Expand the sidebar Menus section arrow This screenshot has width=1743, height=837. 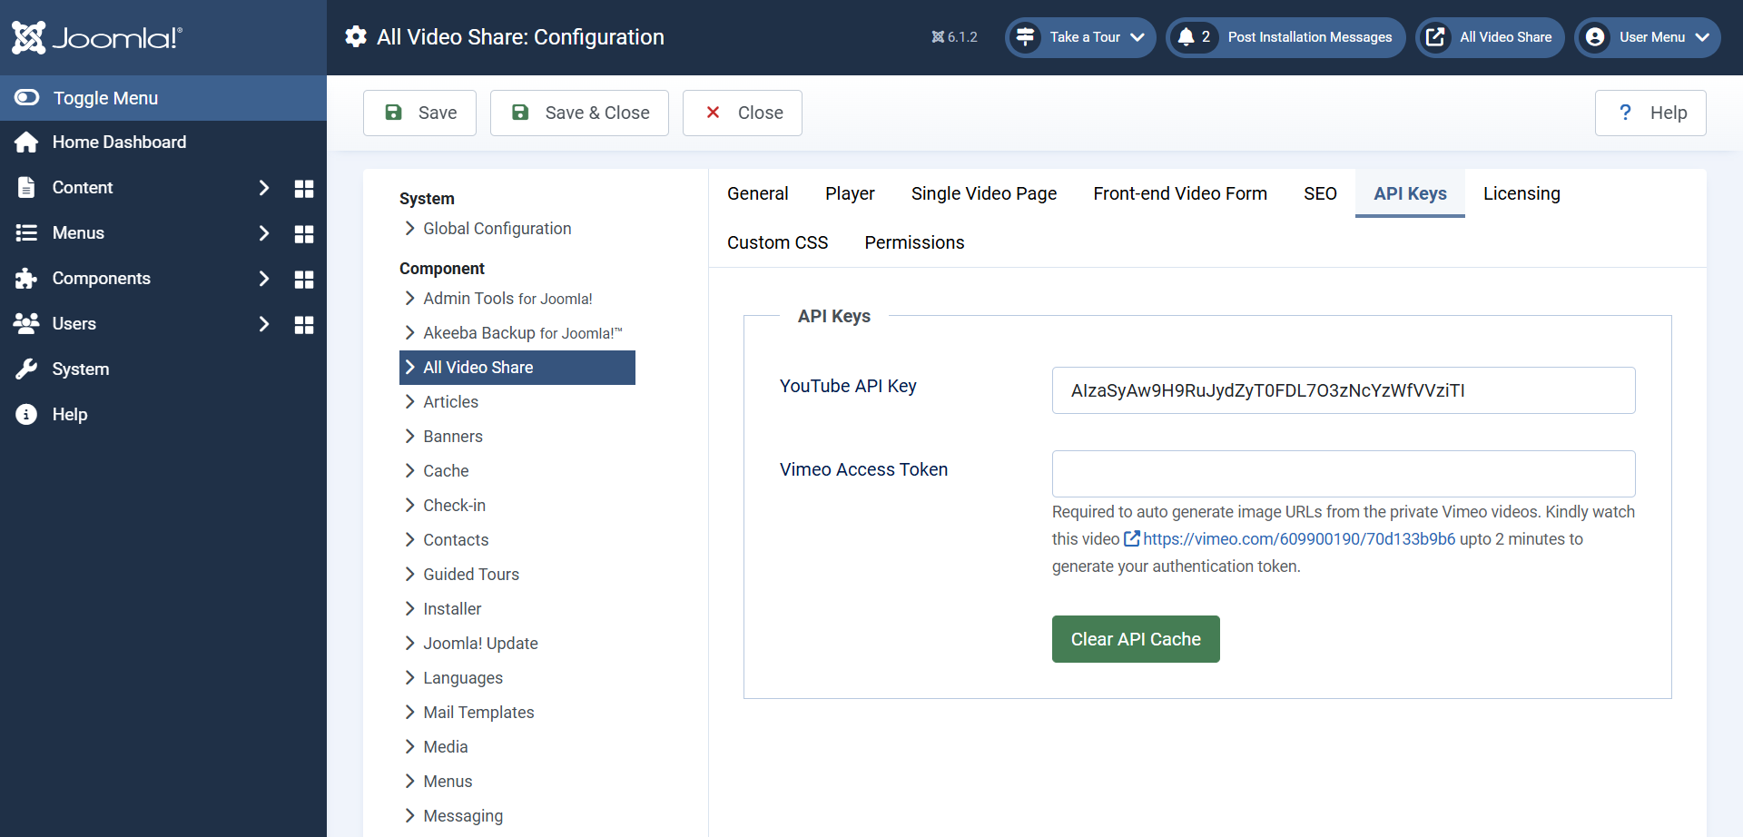pos(263,233)
